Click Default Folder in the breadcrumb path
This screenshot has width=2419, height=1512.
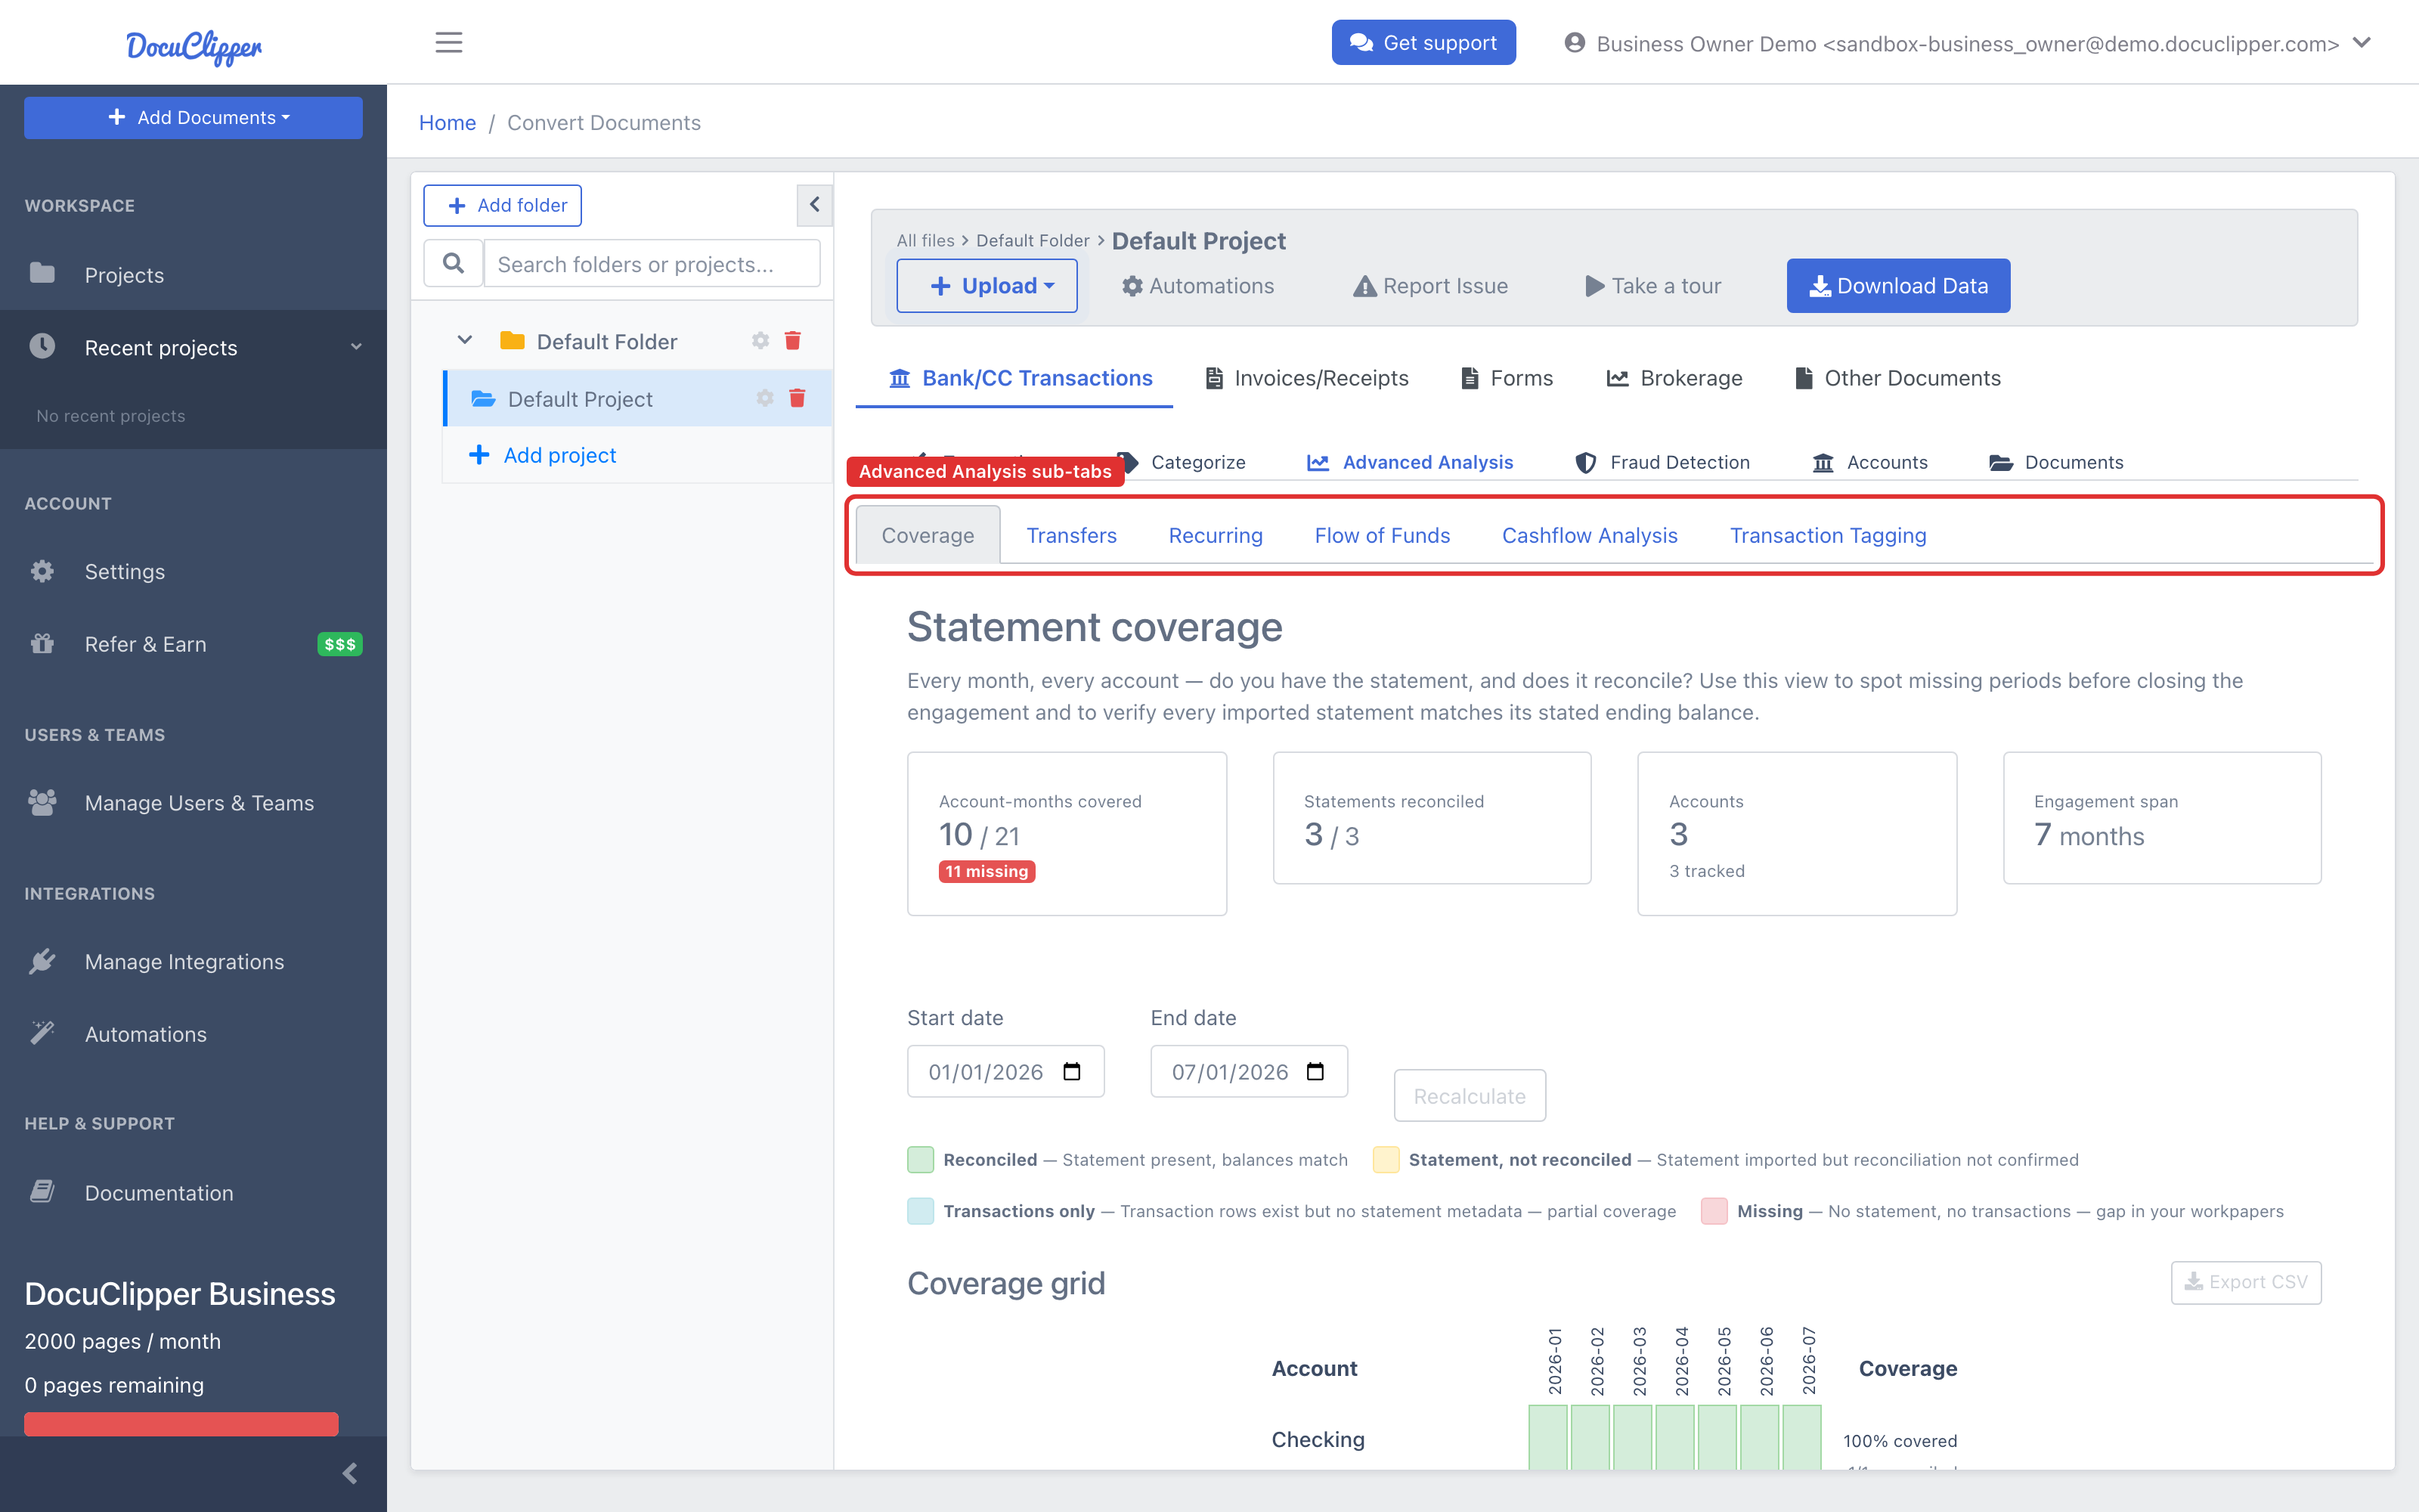point(1033,240)
